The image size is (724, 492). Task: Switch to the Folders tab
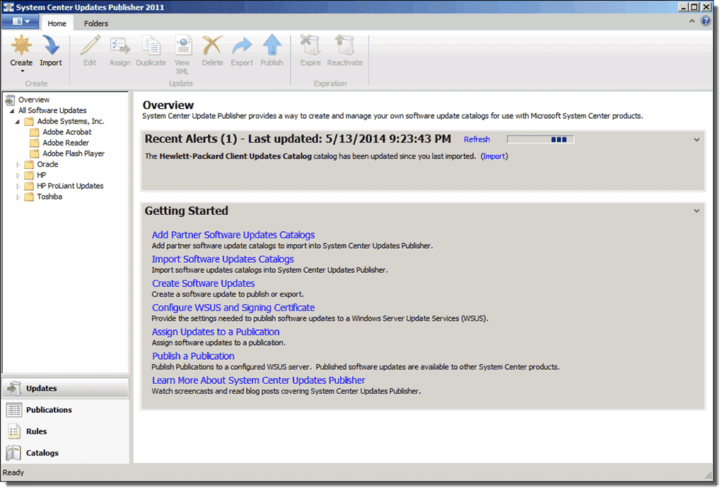click(x=96, y=23)
